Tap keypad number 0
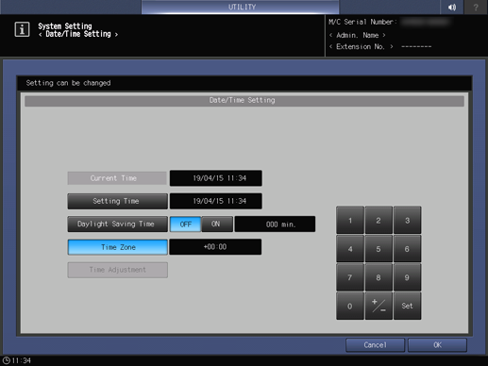The image size is (488, 366). 350,306
